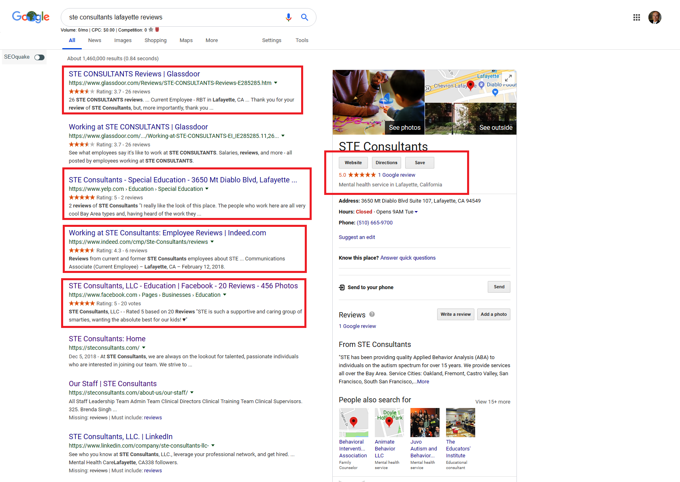The image size is (680, 482).
Task: Open dropdown beside our-staff URL
Action: 192,393
